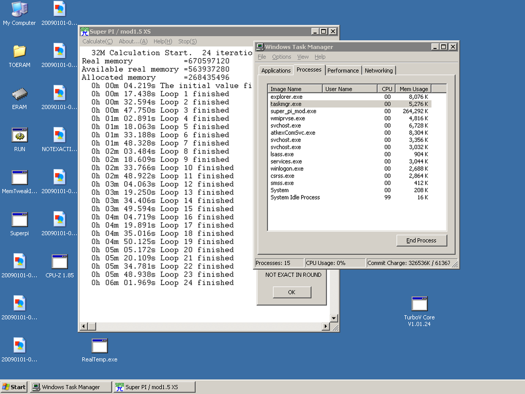Select services.exe process row
525x394 pixels.
click(350, 161)
